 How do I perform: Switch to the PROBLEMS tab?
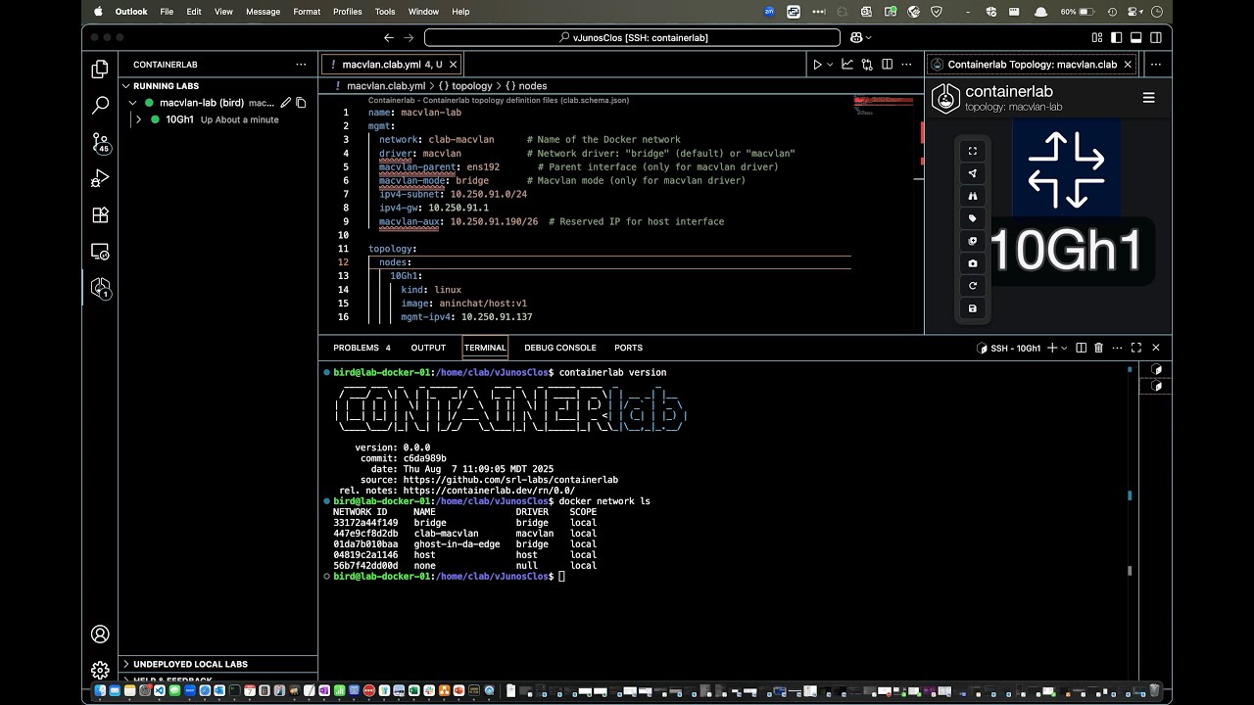point(362,348)
